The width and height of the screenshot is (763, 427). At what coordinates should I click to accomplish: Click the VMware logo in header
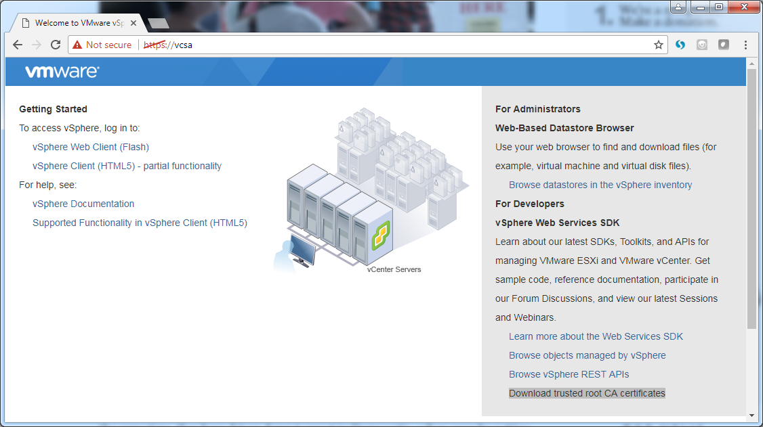(62, 72)
